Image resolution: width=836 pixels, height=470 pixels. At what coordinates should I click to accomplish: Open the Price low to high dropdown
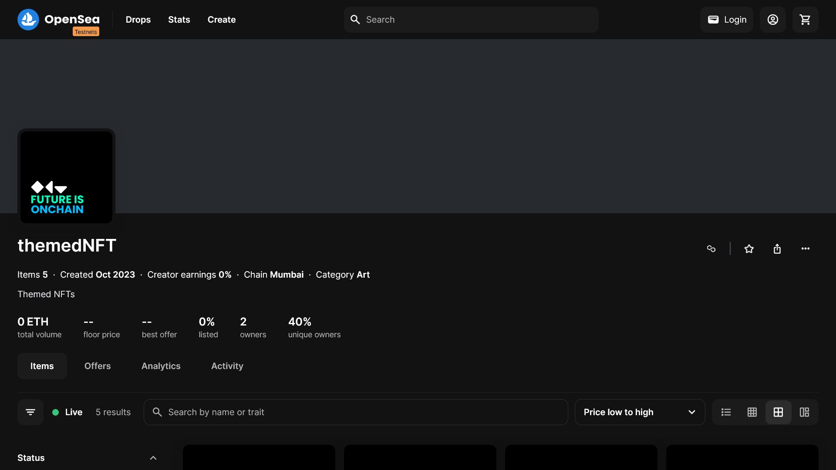click(640, 412)
